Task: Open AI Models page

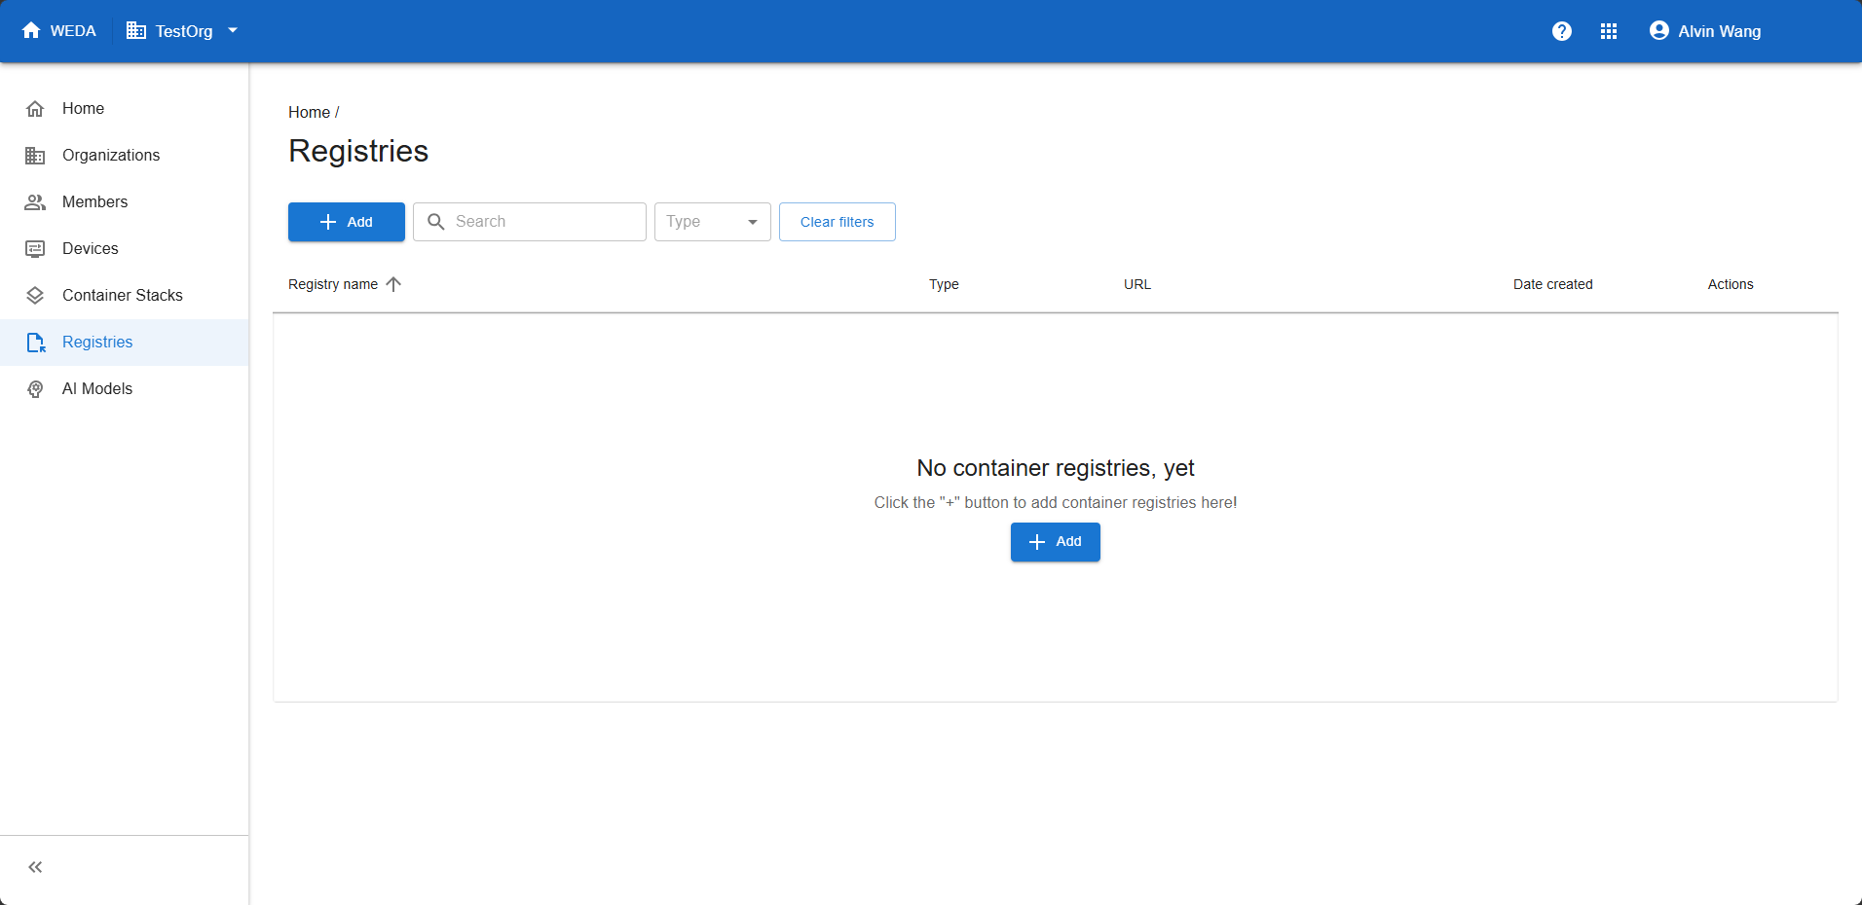Action: click(125, 389)
